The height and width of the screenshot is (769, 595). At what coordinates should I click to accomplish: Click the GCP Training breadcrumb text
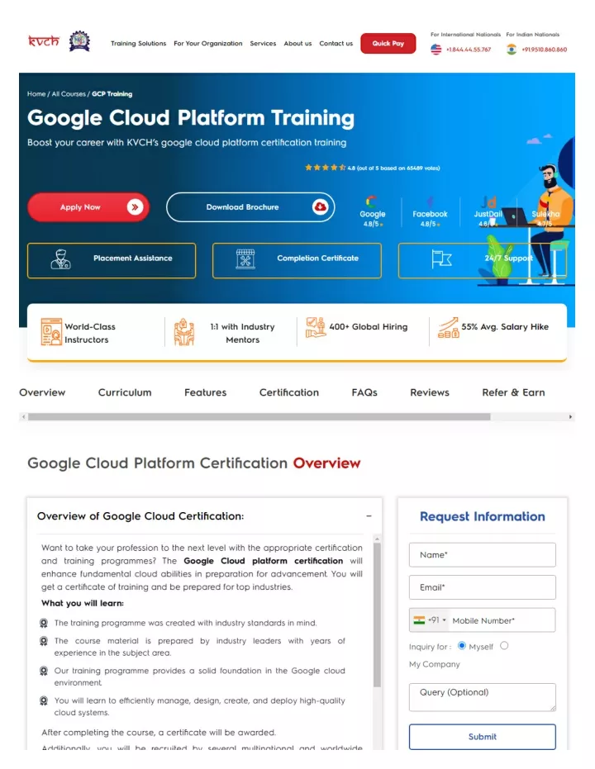[112, 93]
